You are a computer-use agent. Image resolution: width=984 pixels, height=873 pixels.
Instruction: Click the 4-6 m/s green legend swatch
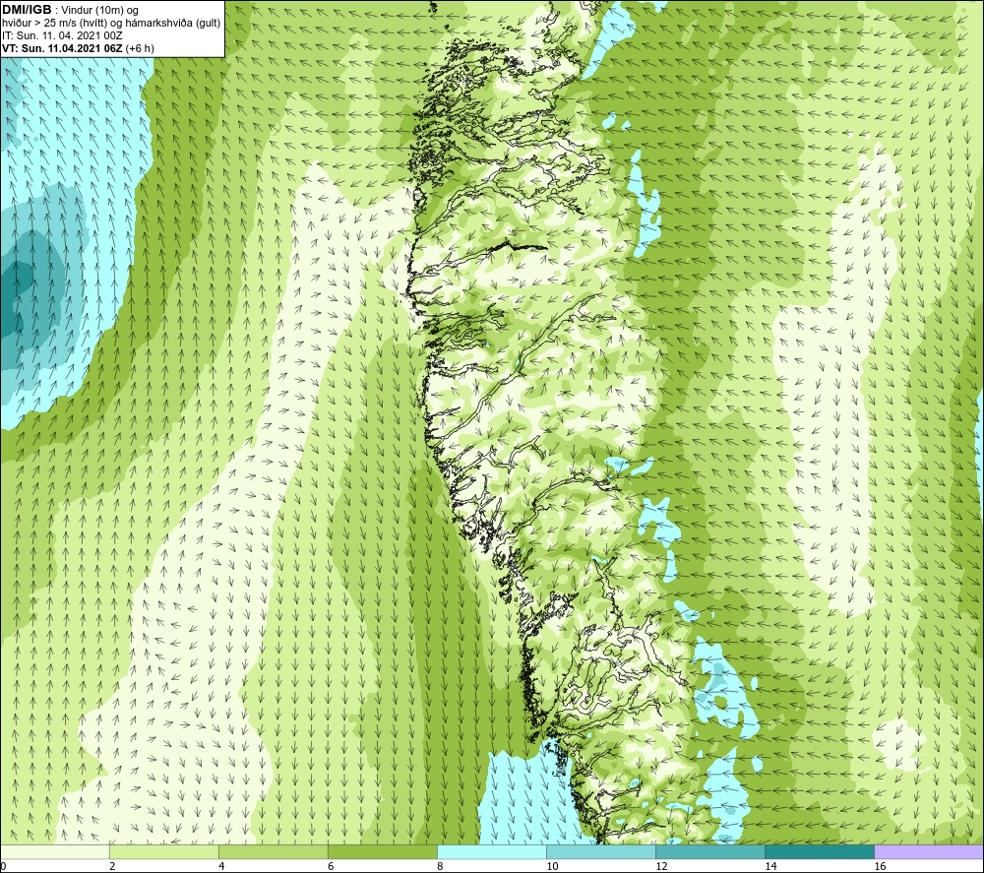273,851
